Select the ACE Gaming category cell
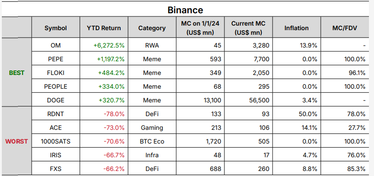 pyautogui.click(x=152, y=127)
